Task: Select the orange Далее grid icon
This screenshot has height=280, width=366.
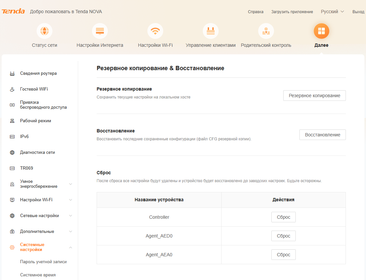Action: tap(321, 31)
